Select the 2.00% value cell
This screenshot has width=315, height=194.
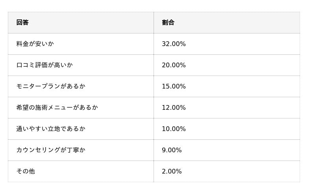pyautogui.click(x=172, y=171)
